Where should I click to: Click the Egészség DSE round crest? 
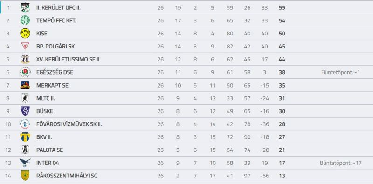tap(25, 72)
